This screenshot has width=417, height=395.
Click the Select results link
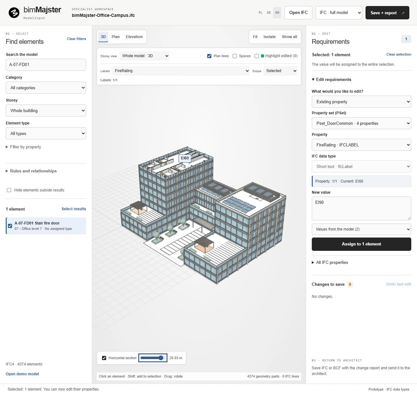(74, 209)
